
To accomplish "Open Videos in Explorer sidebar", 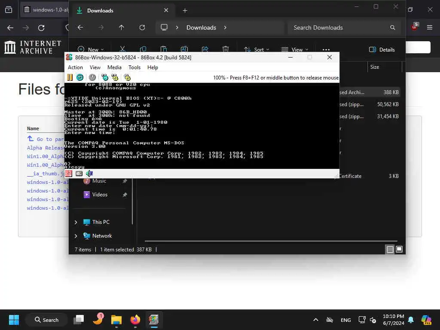I will pos(100,195).
